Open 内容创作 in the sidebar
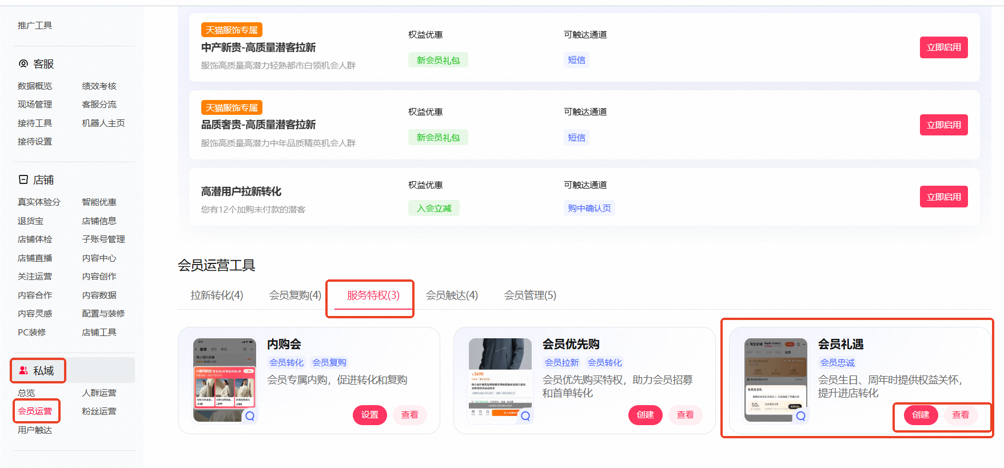This screenshot has height=468, width=1004. pos(99,277)
